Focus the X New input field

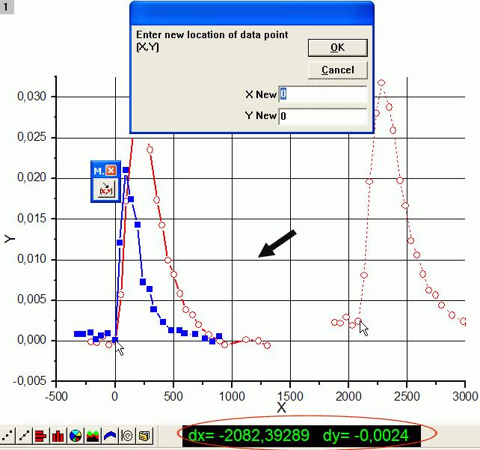pos(323,94)
